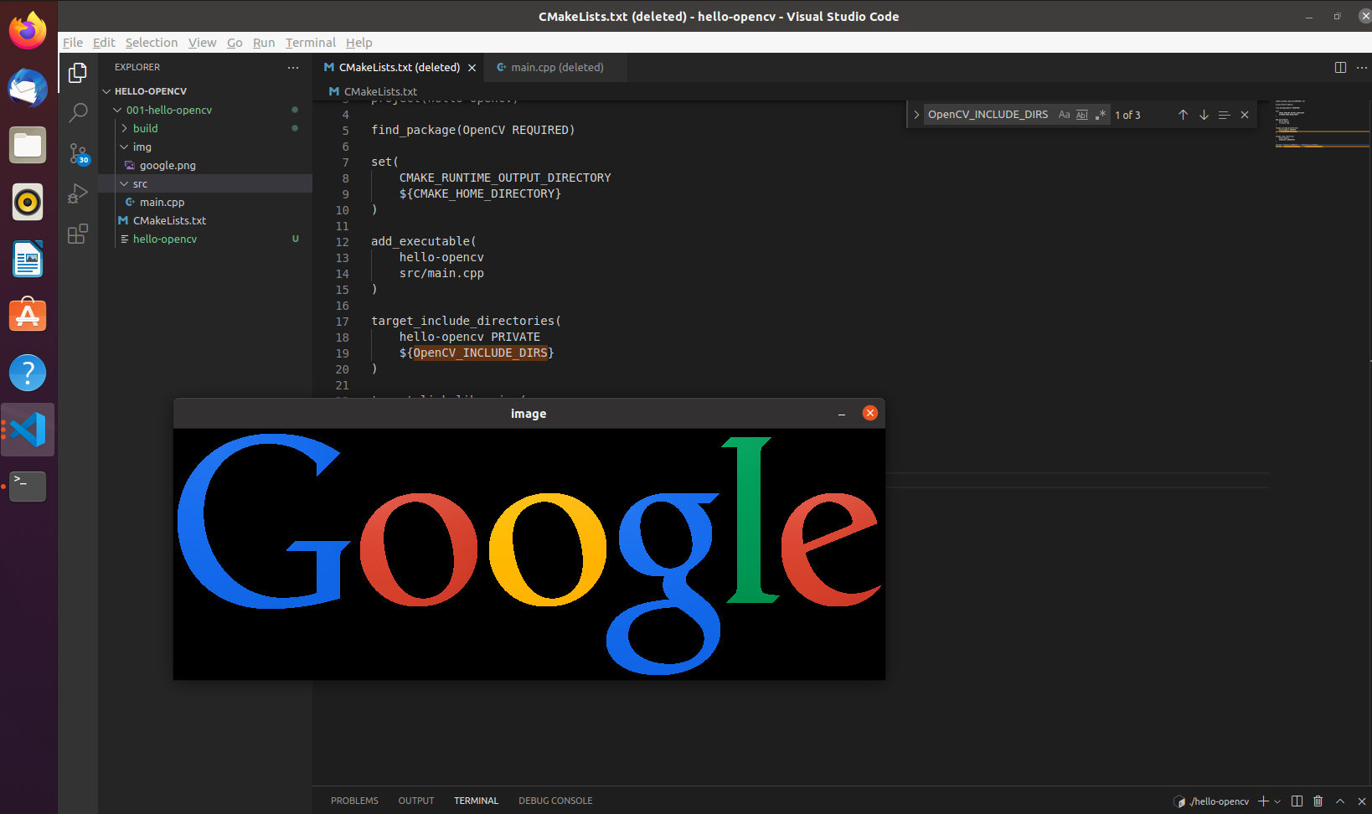Go to previous find match arrow

pos(1183,115)
